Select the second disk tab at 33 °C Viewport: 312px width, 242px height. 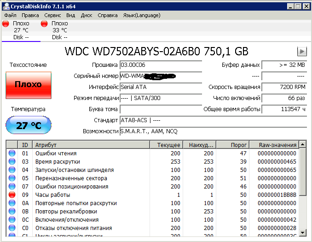pos(60,30)
